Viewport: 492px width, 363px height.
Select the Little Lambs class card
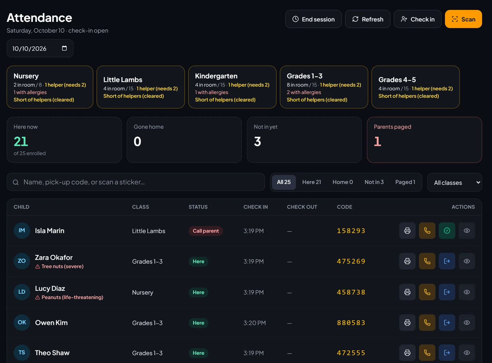pyautogui.click(x=141, y=87)
